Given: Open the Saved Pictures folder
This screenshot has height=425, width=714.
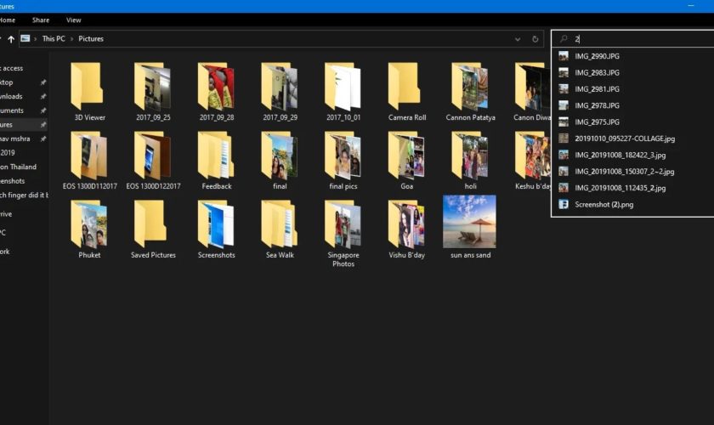Looking at the screenshot, I should 153,224.
